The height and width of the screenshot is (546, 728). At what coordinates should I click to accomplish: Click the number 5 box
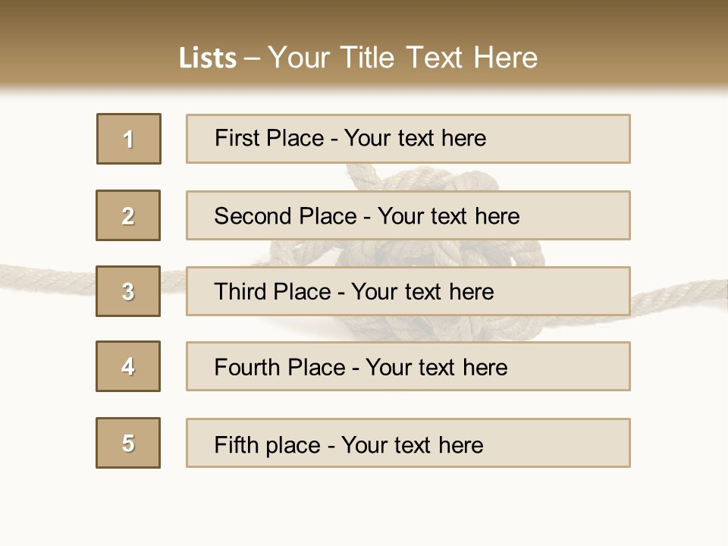click(128, 443)
